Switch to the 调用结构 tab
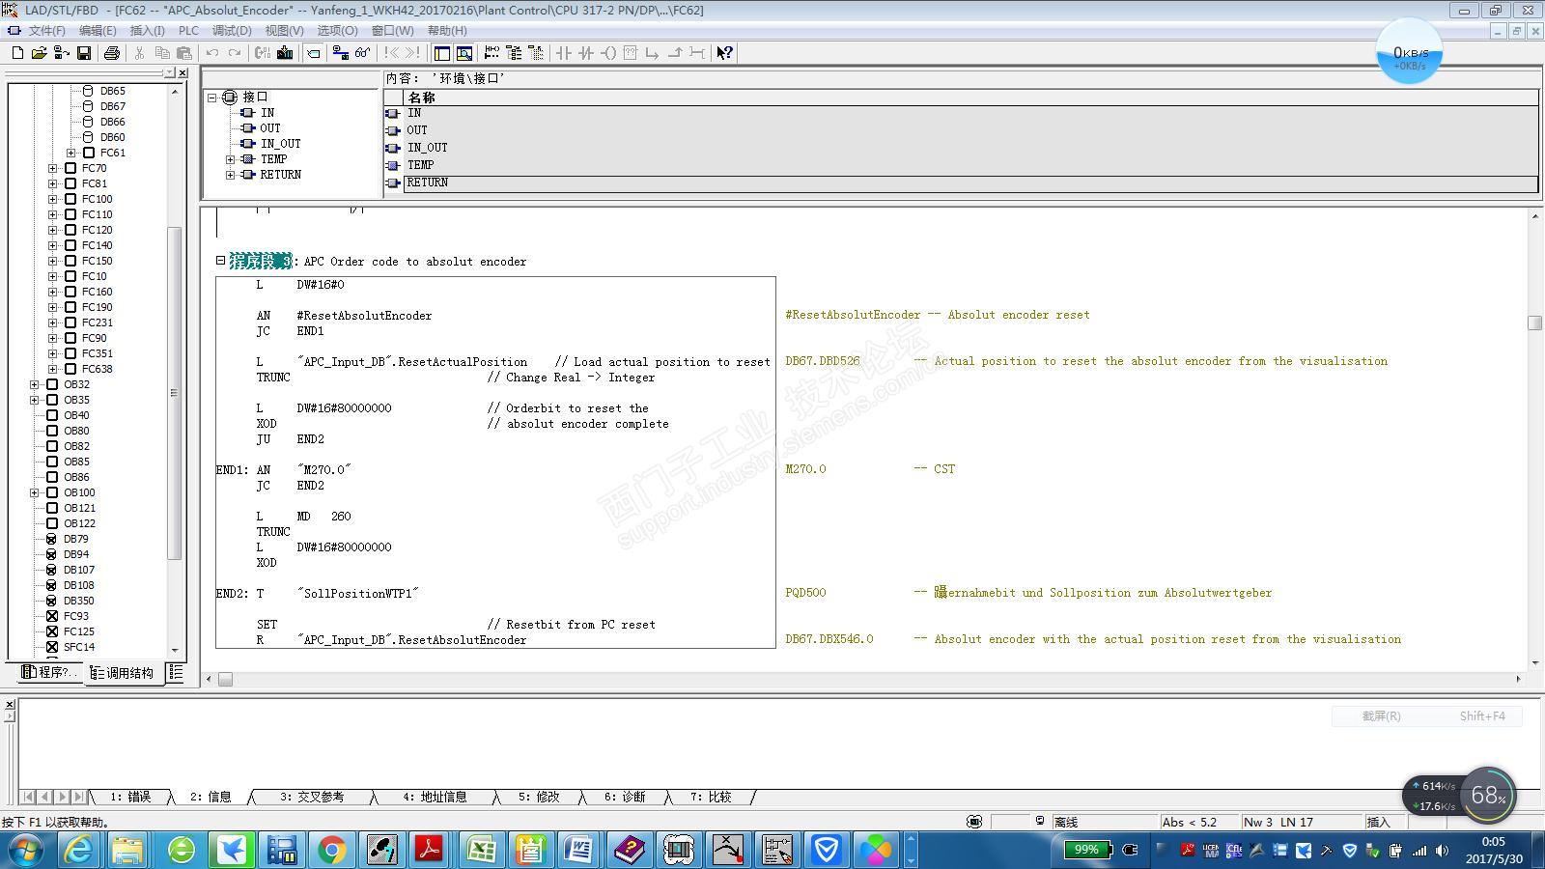This screenshot has width=1545, height=869. coord(123,673)
